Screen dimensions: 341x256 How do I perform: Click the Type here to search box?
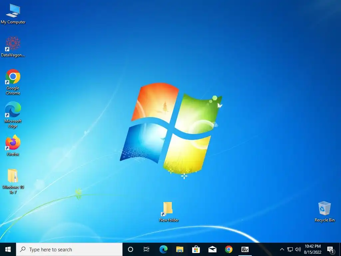[69, 249]
